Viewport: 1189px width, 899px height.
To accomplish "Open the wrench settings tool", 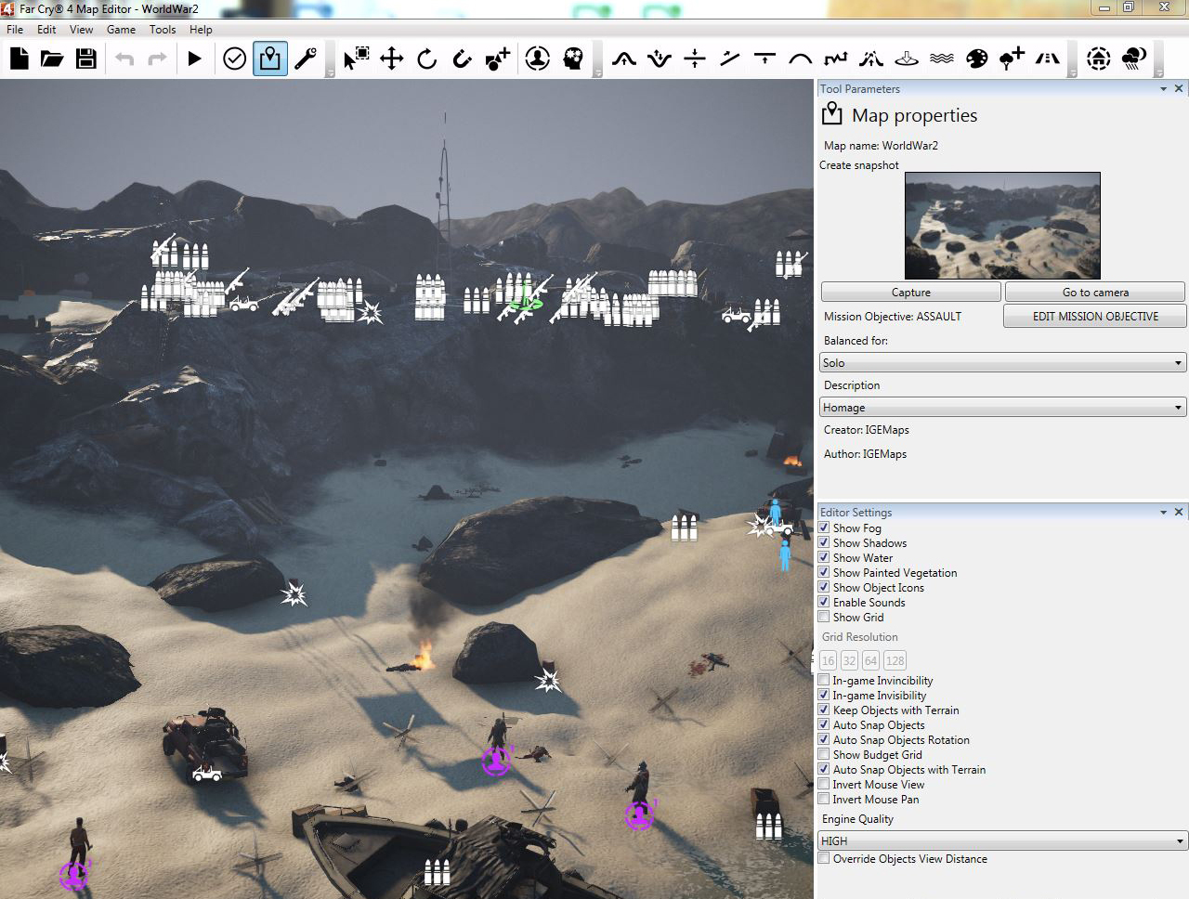I will (306, 59).
